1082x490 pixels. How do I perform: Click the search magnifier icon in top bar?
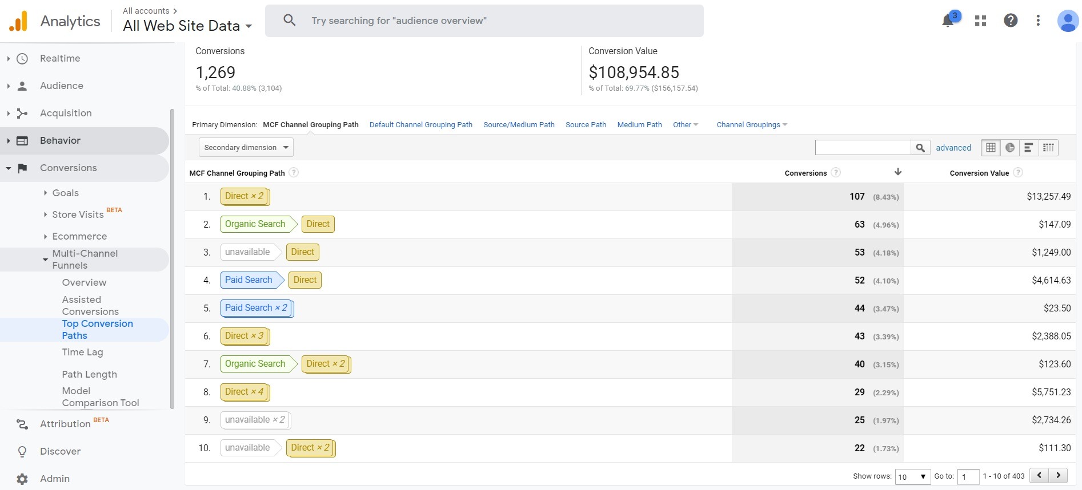click(x=290, y=21)
